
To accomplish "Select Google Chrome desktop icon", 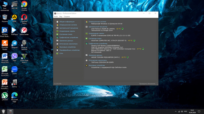I will (24, 6).
